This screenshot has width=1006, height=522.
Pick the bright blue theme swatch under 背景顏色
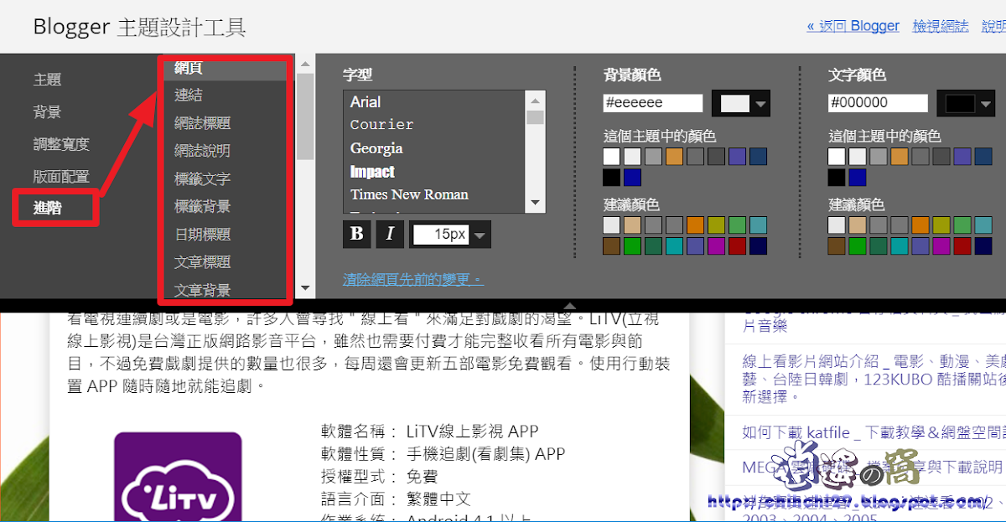click(632, 178)
